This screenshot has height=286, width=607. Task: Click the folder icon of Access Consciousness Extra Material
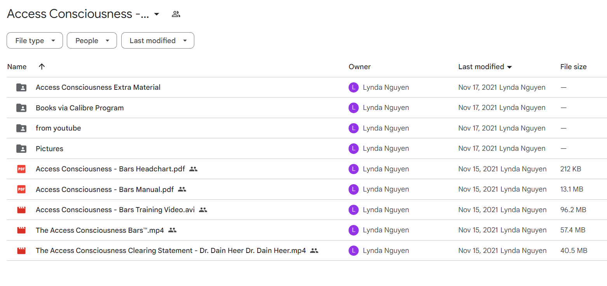point(21,87)
